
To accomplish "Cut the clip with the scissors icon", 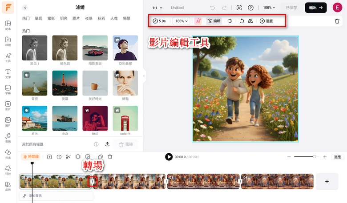I will point(68,157).
